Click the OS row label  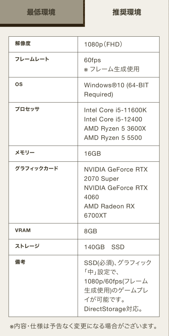pos(19,84)
